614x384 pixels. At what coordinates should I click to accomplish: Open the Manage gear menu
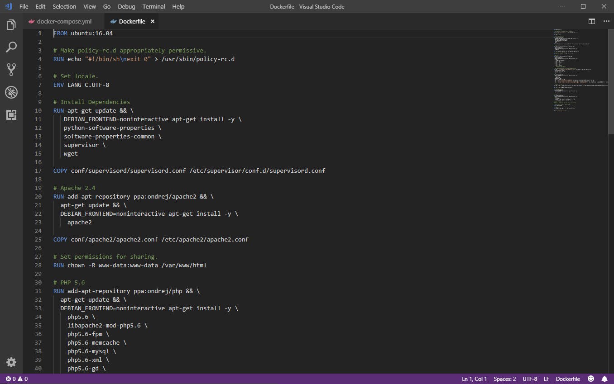[x=11, y=362]
